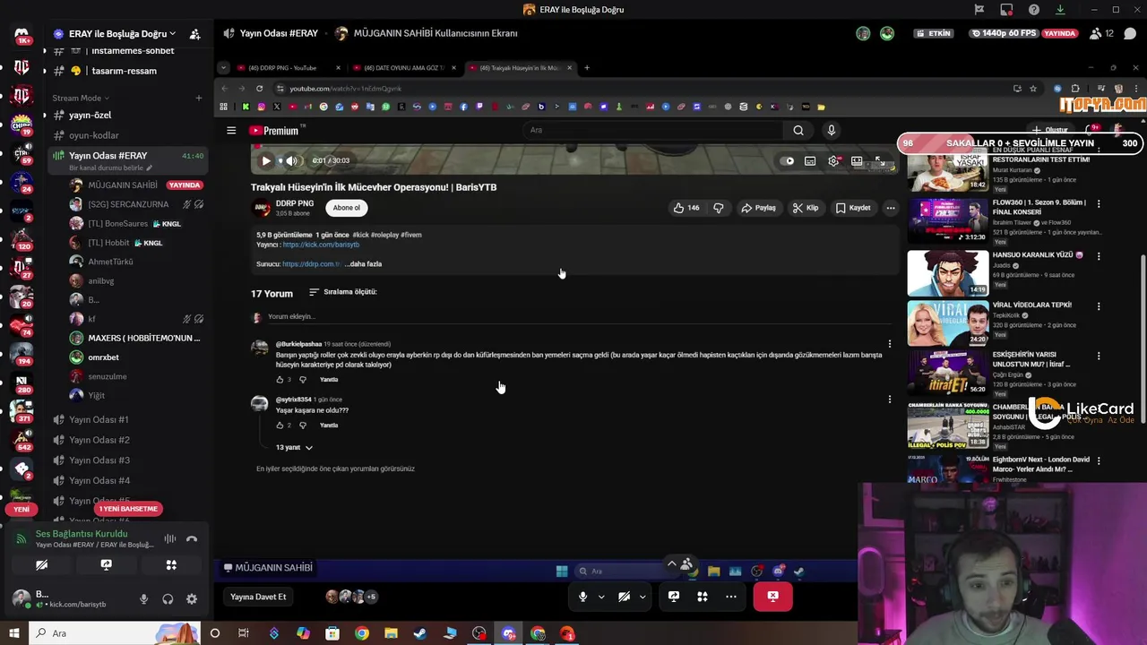Enable YouTube theater mode

857,161
